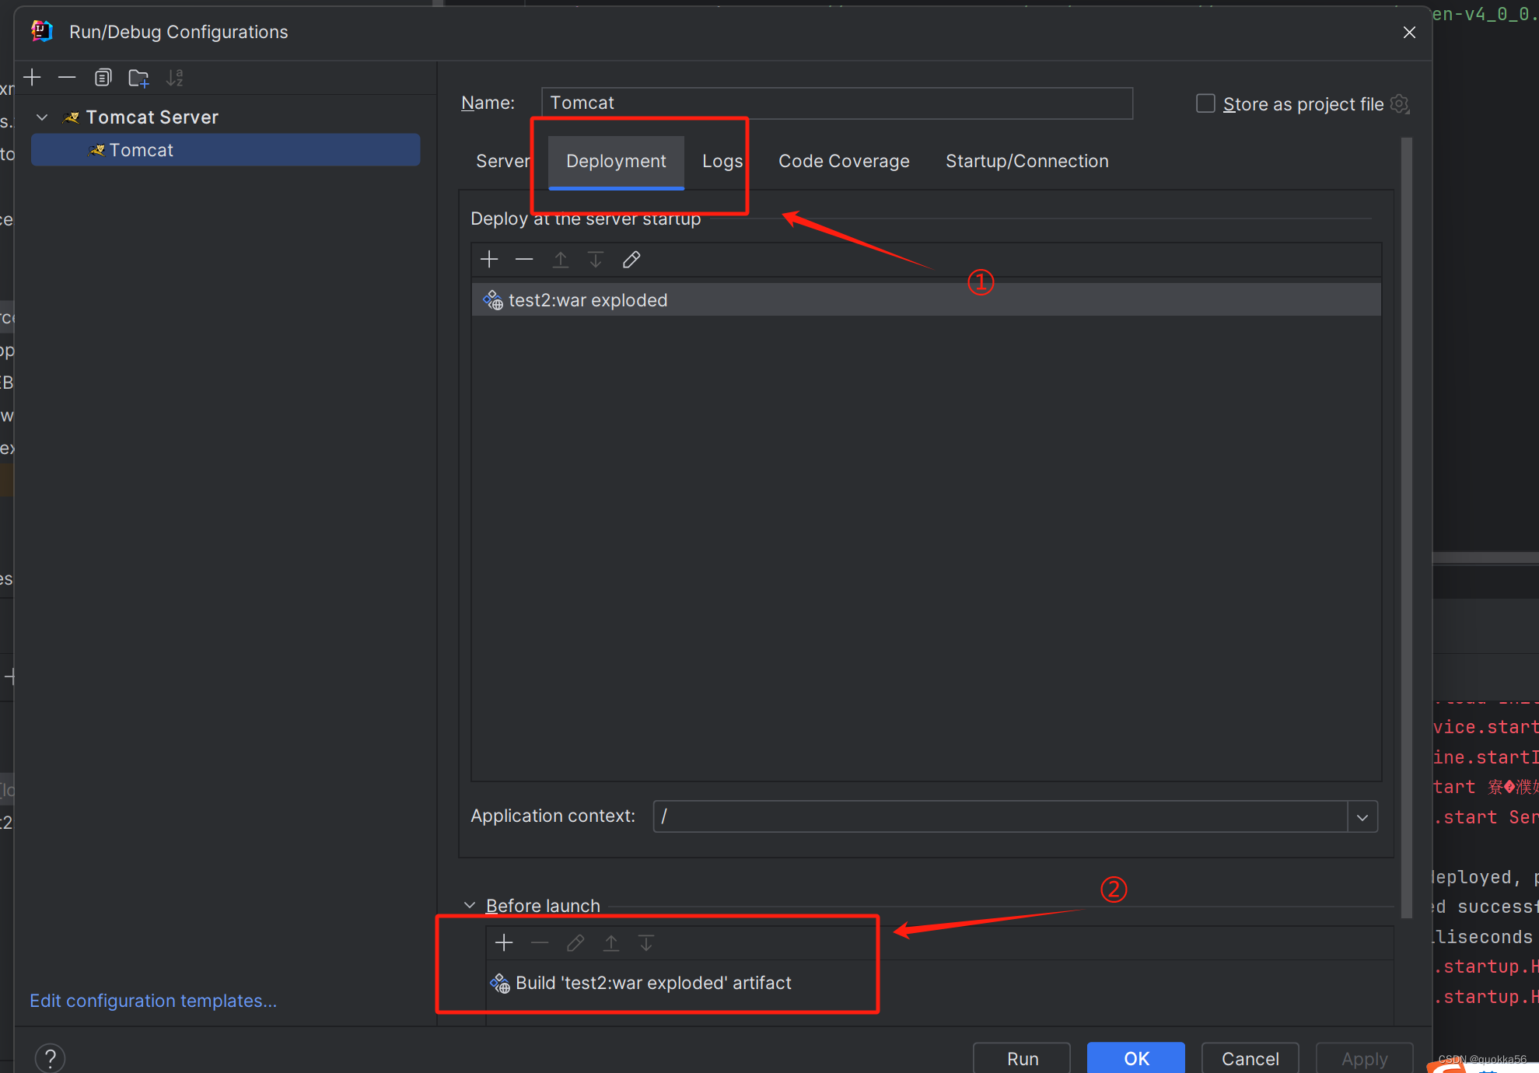Switch to the Deployment tab
The height and width of the screenshot is (1073, 1539).
[616, 161]
